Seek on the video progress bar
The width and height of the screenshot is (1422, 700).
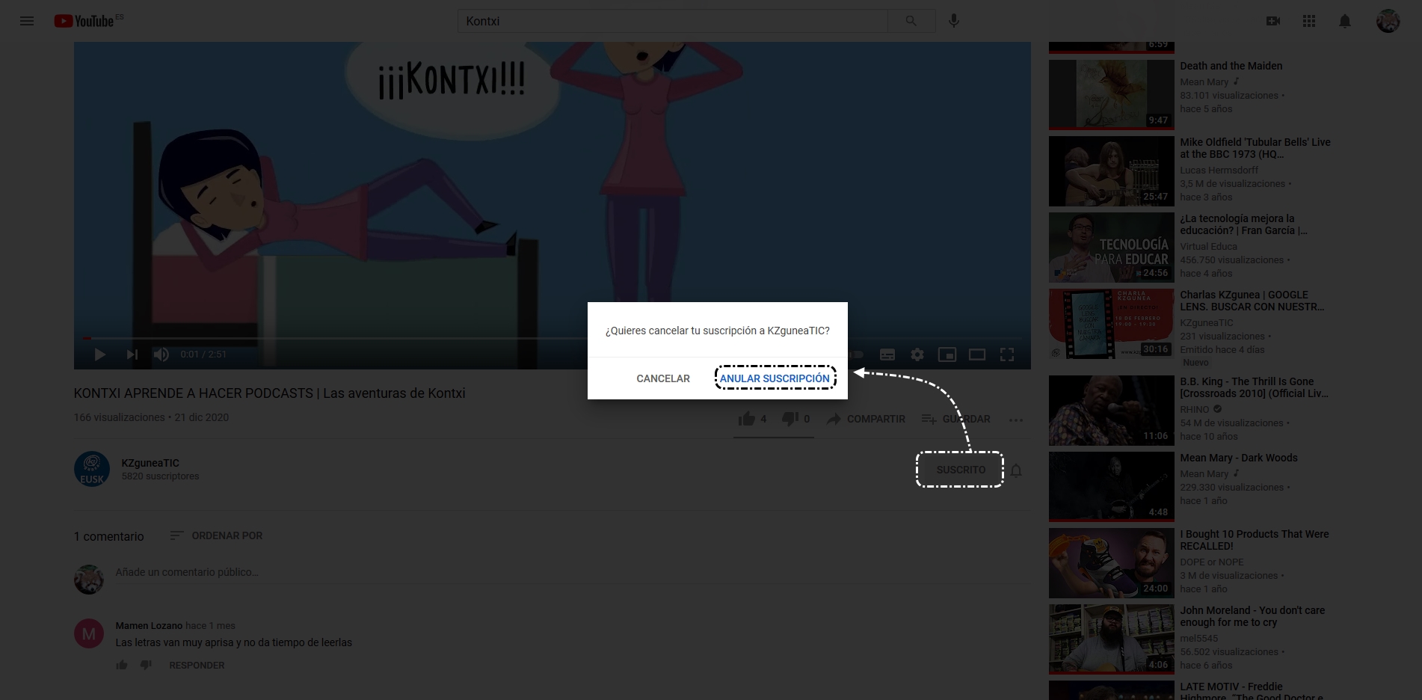pos(552,338)
